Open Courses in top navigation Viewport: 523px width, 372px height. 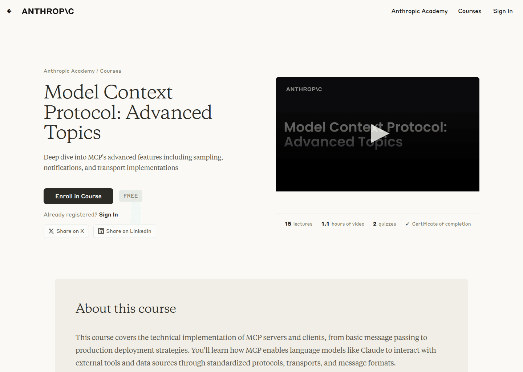[x=470, y=11]
